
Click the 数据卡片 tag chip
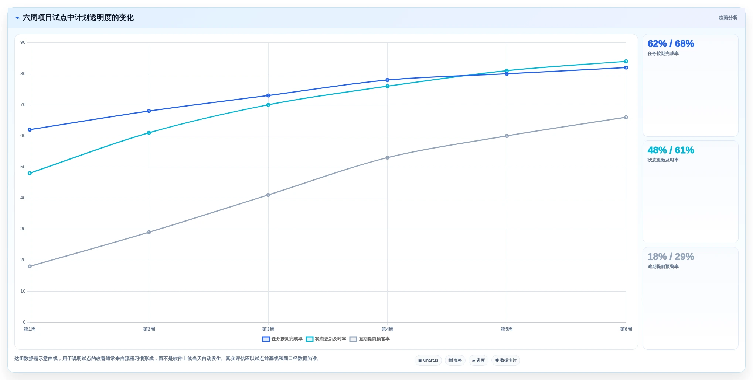505,360
